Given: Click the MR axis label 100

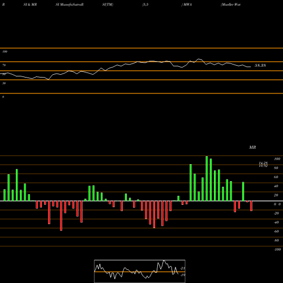Looking at the screenshot, I should click(277, 159).
